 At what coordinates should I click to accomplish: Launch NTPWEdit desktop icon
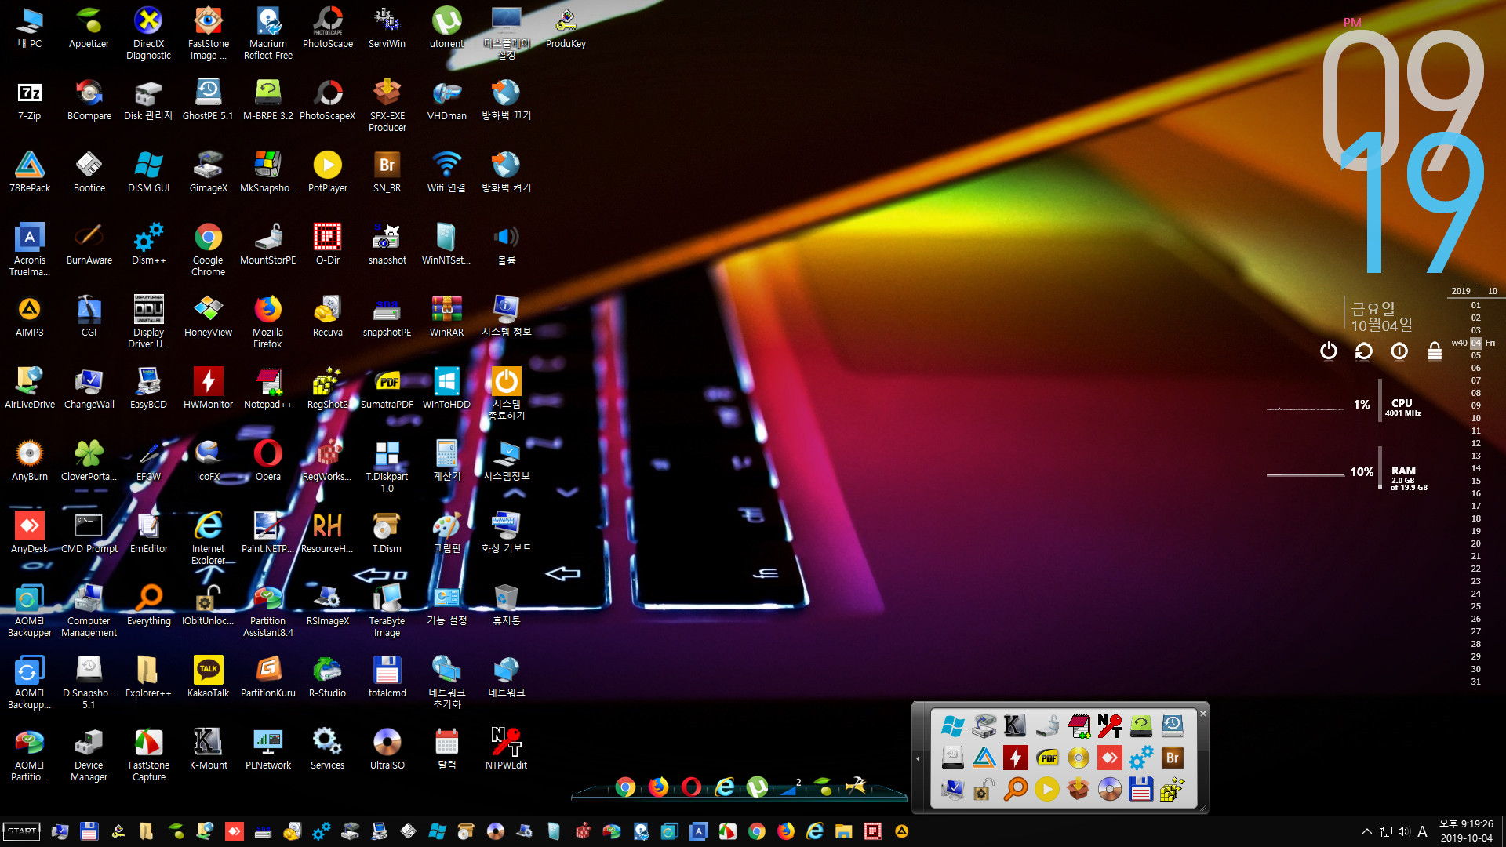click(x=506, y=750)
